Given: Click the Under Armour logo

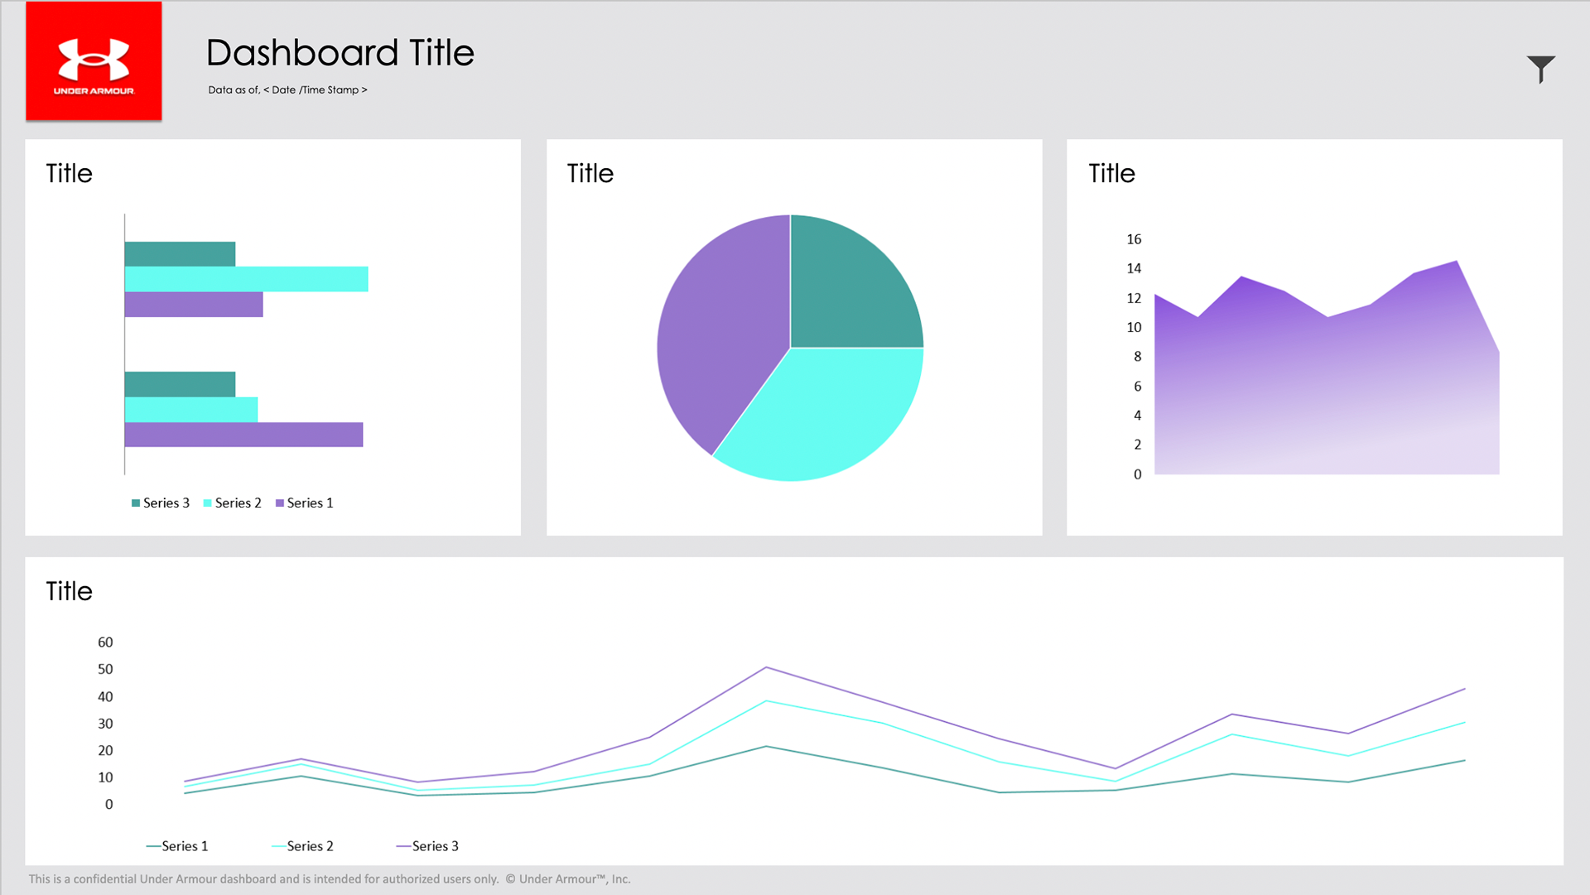Looking at the screenshot, I should [x=94, y=61].
